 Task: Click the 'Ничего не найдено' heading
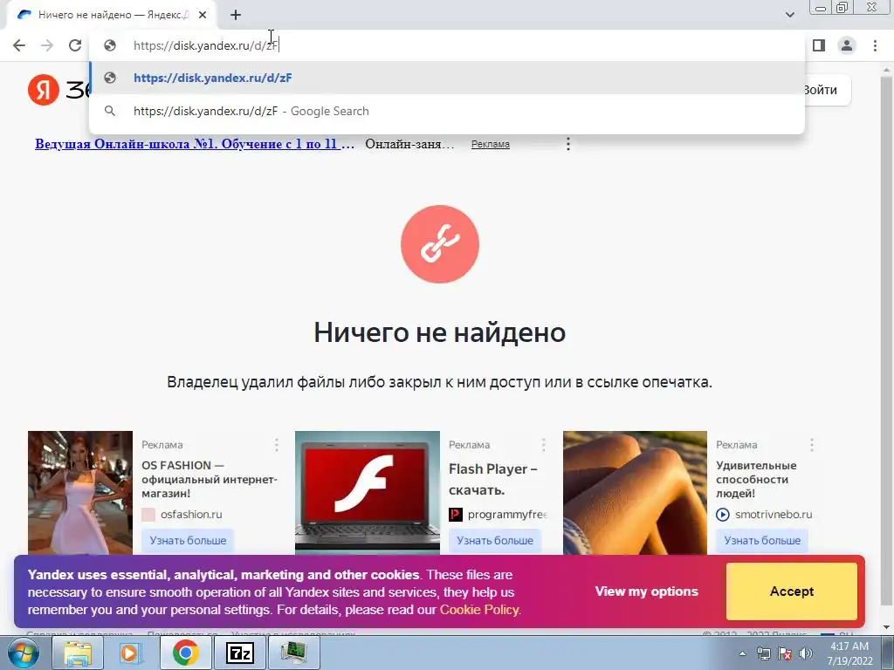click(x=440, y=332)
